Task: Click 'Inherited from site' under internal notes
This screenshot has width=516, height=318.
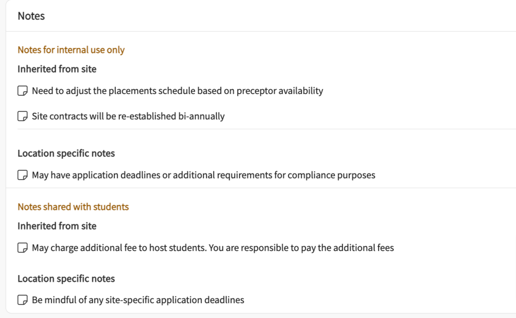Action: pos(57,69)
